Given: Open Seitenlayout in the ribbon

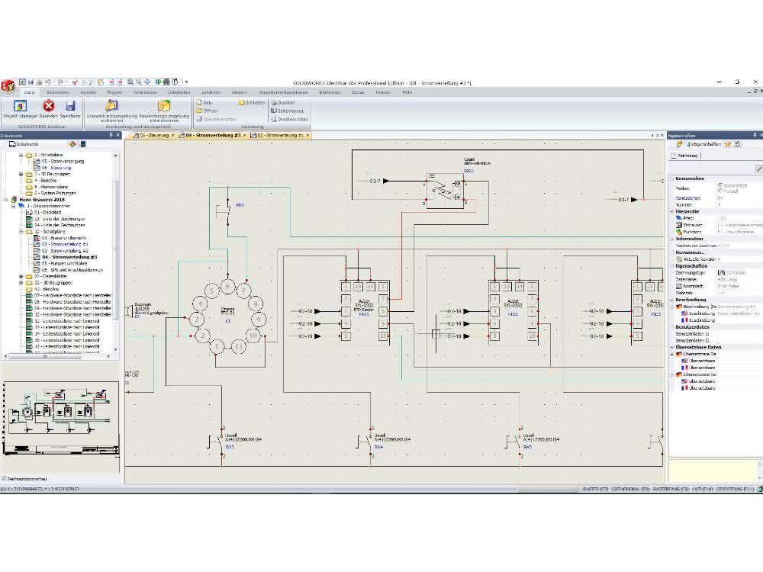Looking at the screenshot, I should coord(287,111).
